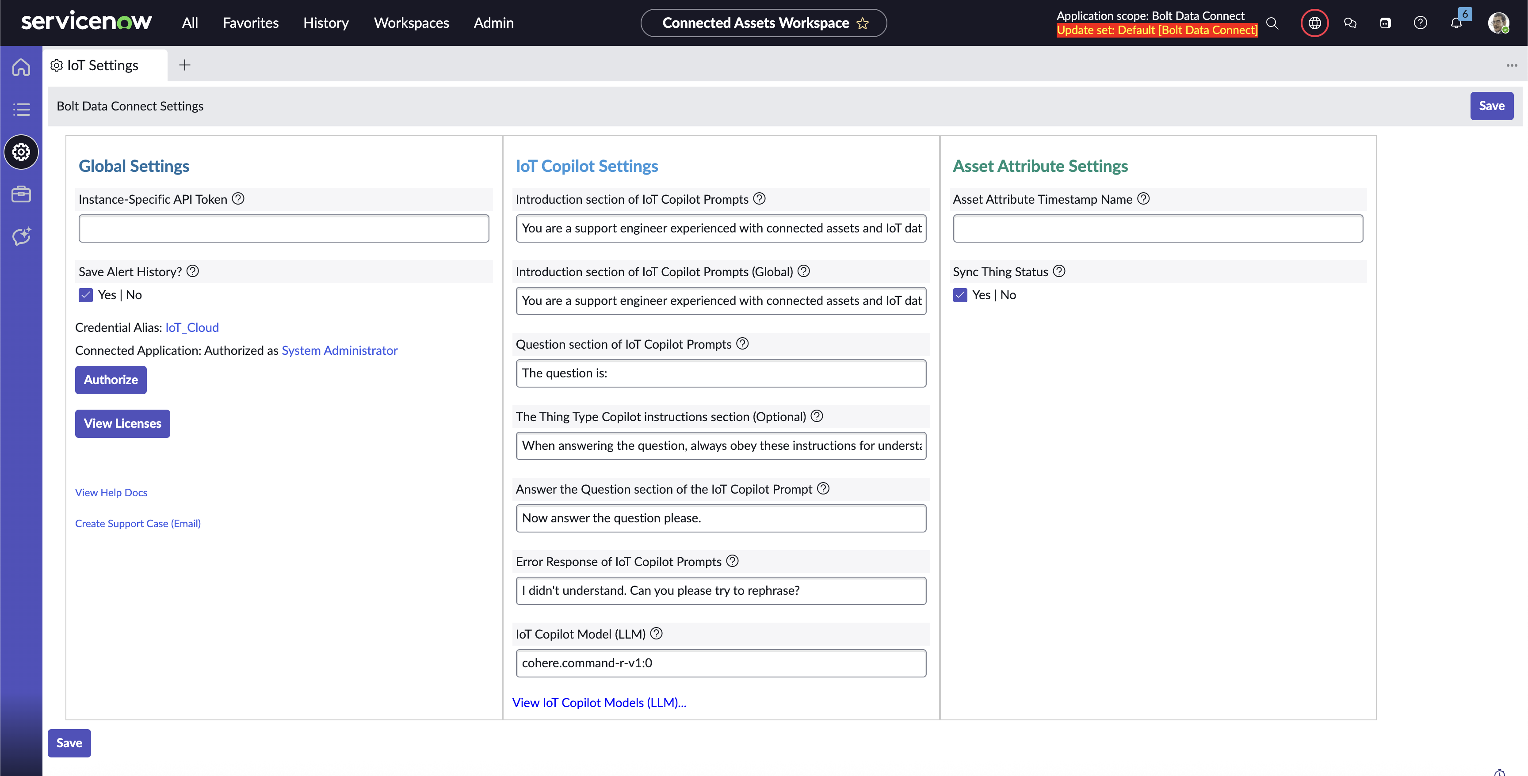1528x776 pixels.
Task: Open the header help question icon
Action: click(x=1421, y=23)
